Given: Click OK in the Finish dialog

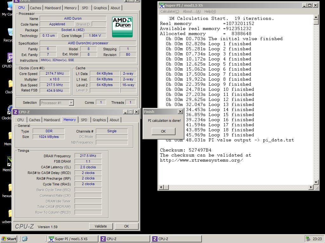Looking at the screenshot, I should (163, 131).
